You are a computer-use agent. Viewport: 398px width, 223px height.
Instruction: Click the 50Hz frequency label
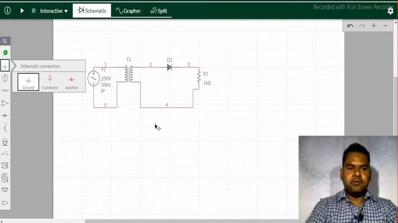106,85
